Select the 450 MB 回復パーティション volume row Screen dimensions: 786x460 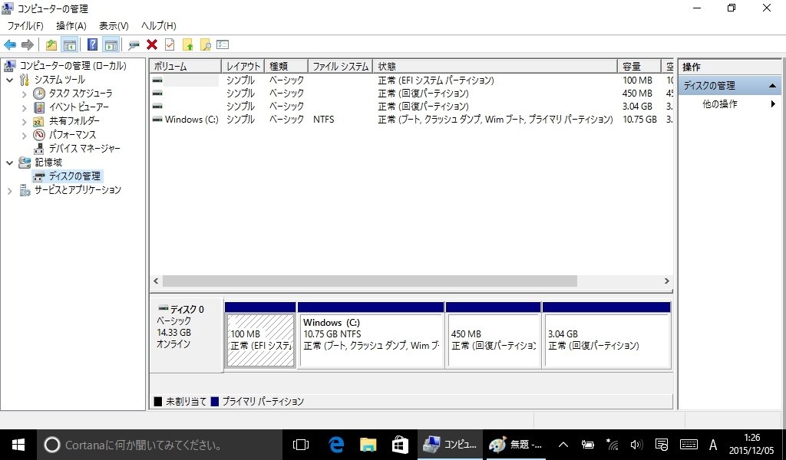411,93
